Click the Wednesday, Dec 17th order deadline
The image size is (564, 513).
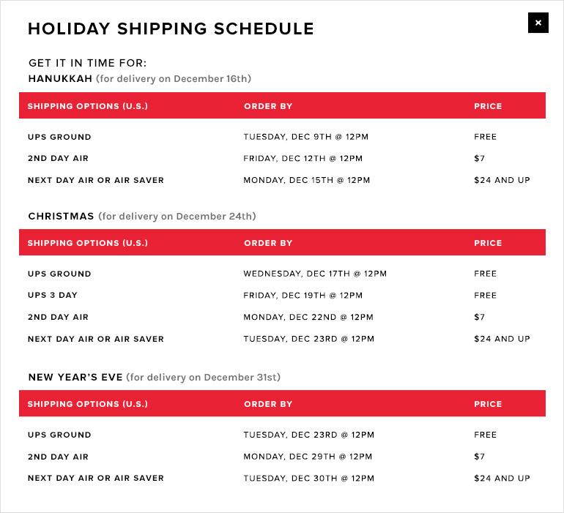click(x=315, y=274)
